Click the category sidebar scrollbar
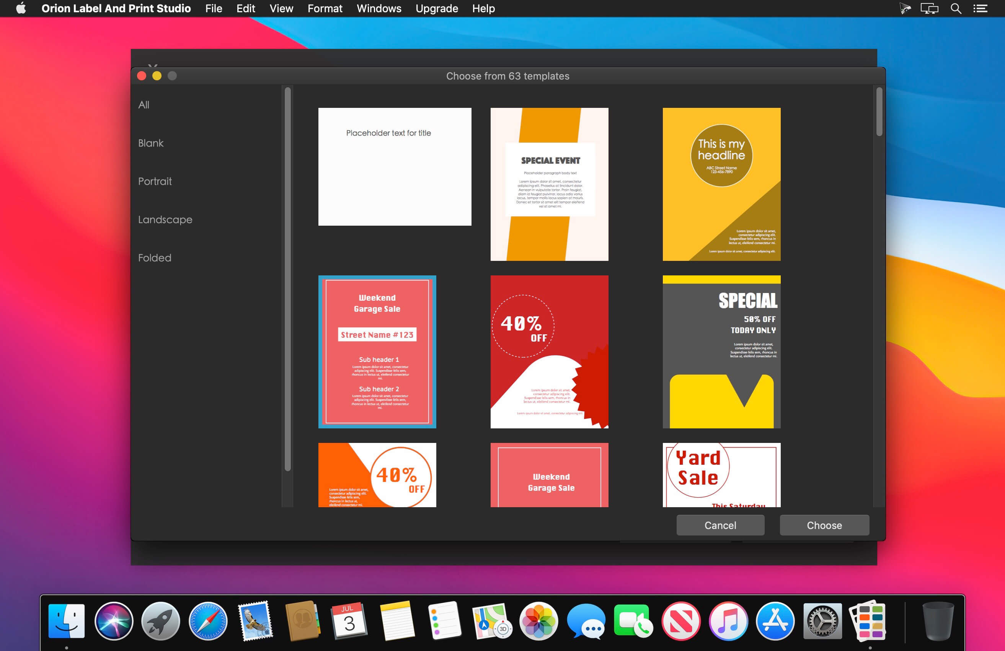The width and height of the screenshot is (1005, 651). (x=287, y=279)
